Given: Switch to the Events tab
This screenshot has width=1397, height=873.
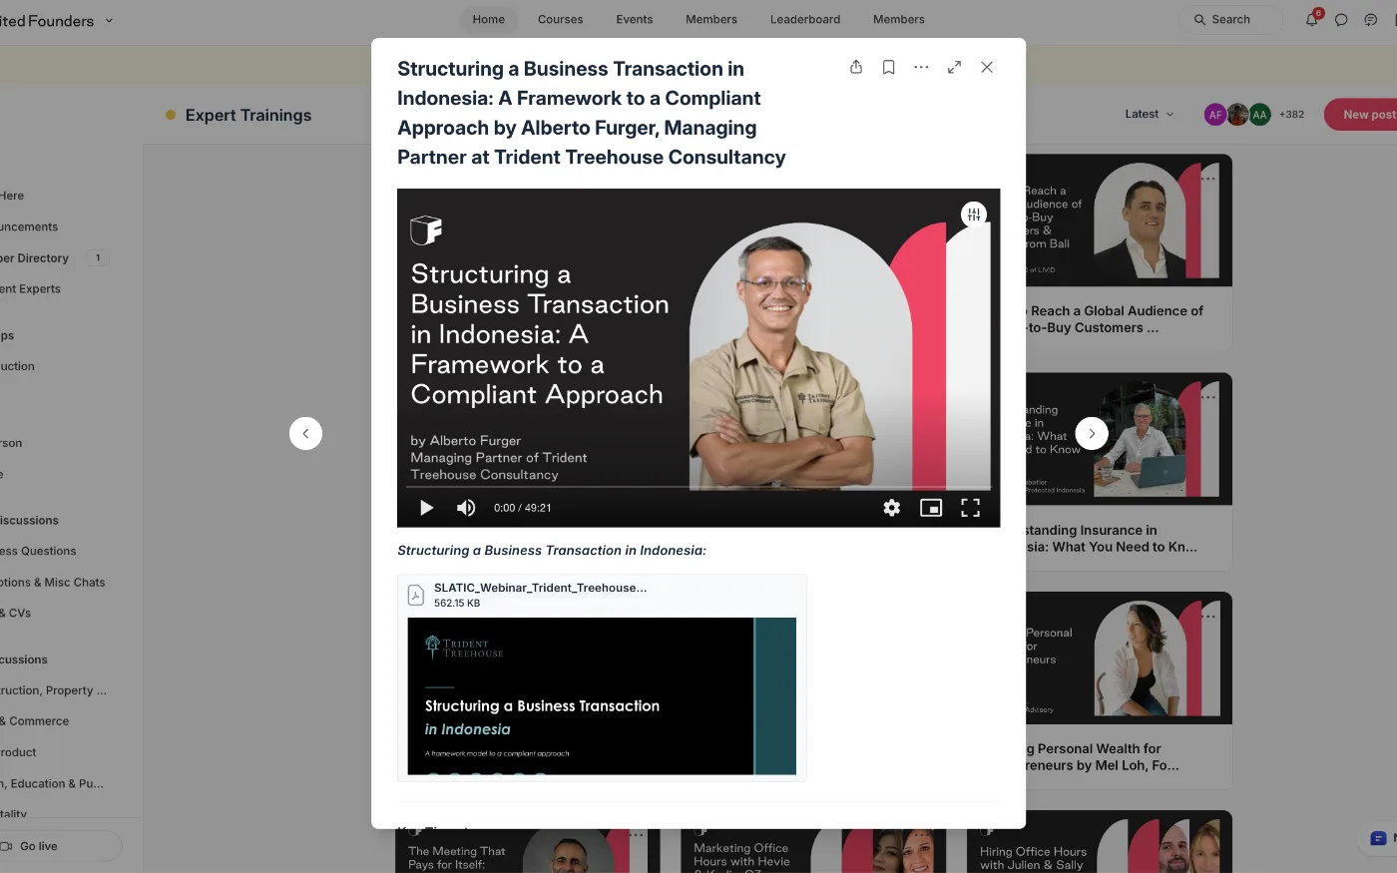Looking at the screenshot, I should tap(634, 19).
